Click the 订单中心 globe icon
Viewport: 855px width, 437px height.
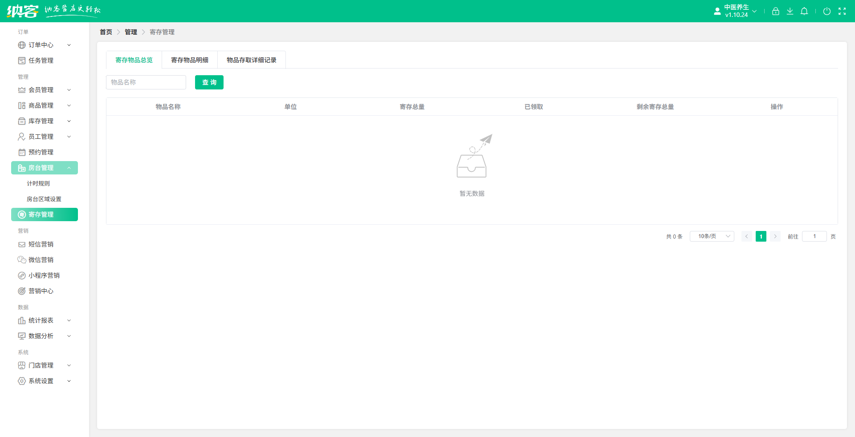click(x=22, y=45)
